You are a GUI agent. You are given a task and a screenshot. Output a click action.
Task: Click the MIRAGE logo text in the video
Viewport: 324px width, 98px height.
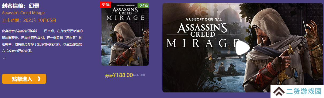point(203,43)
